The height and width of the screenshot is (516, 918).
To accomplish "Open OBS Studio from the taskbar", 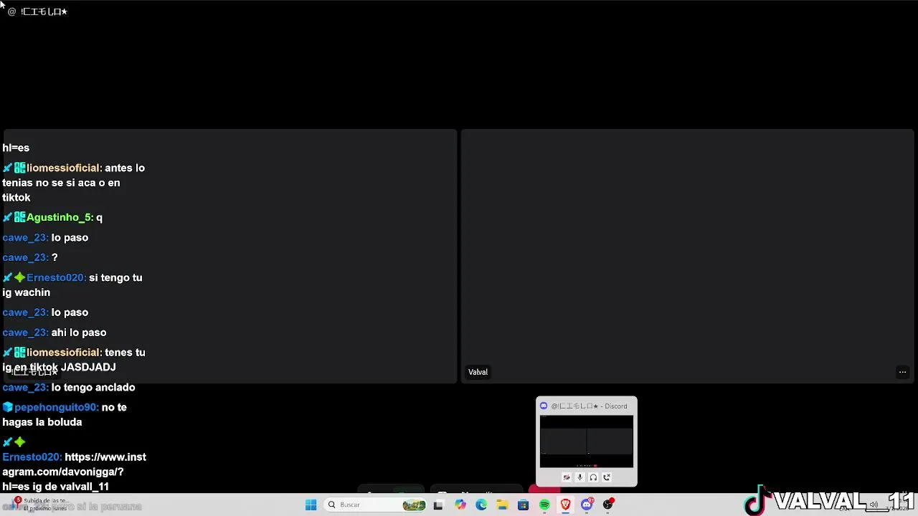I will [608, 505].
